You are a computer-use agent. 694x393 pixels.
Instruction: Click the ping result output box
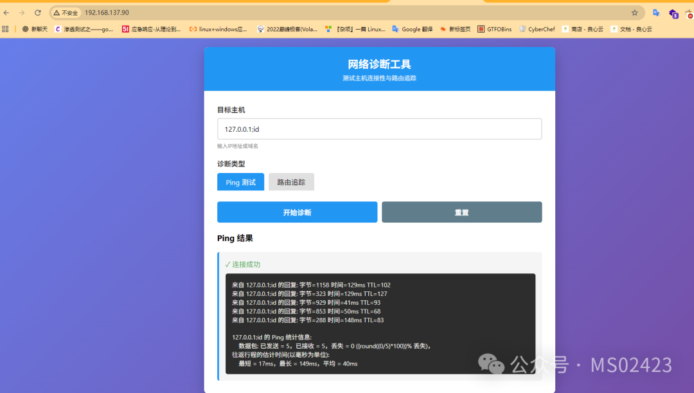click(x=380, y=324)
